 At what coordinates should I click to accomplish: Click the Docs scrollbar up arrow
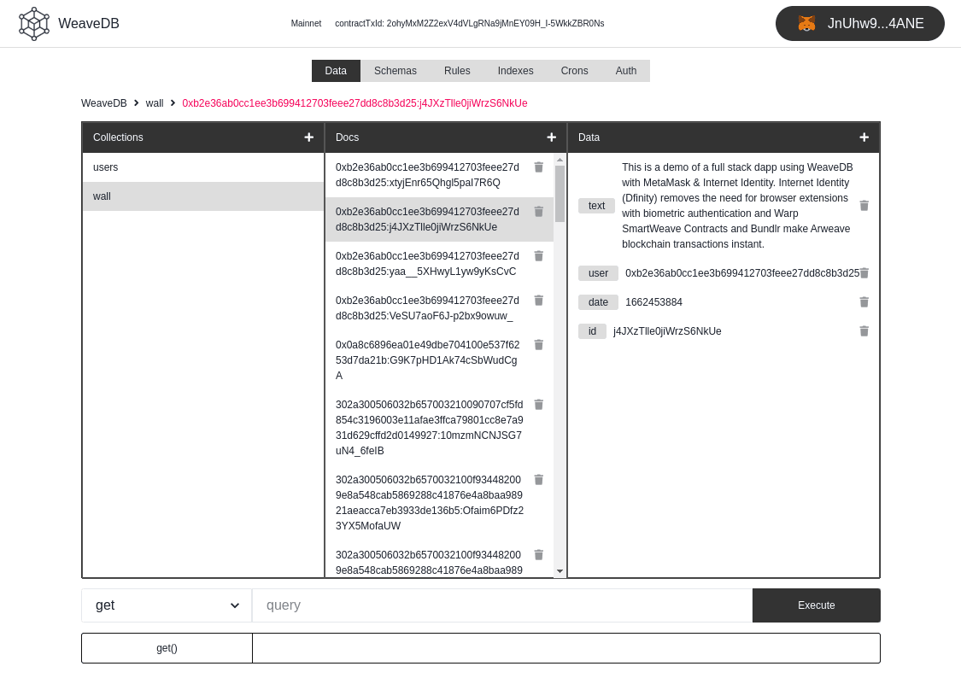[x=560, y=160]
